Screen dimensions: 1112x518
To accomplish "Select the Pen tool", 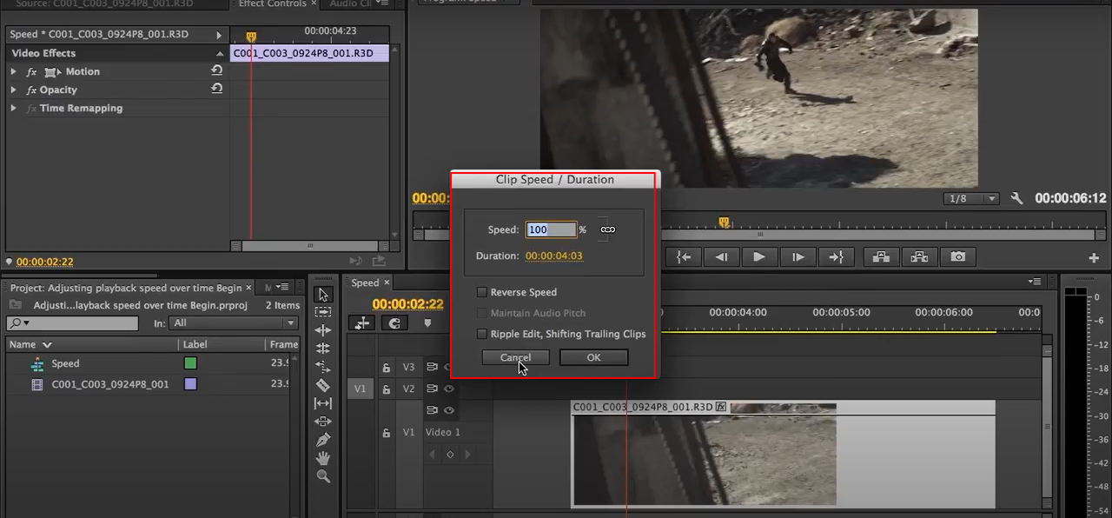I will 323,440.
